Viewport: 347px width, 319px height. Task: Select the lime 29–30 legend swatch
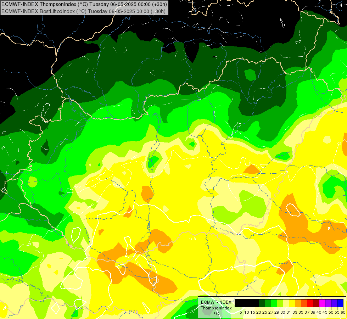pos(280,303)
